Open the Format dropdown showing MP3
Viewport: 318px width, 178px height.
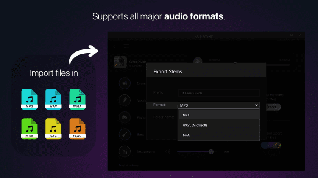(x=219, y=105)
